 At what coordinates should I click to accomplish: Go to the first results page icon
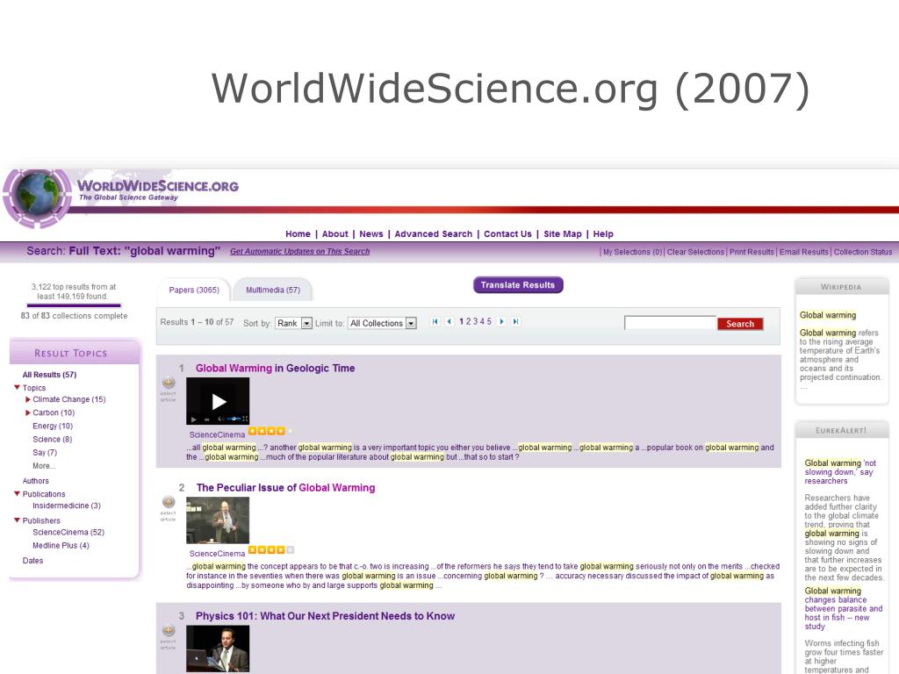(x=435, y=321)
